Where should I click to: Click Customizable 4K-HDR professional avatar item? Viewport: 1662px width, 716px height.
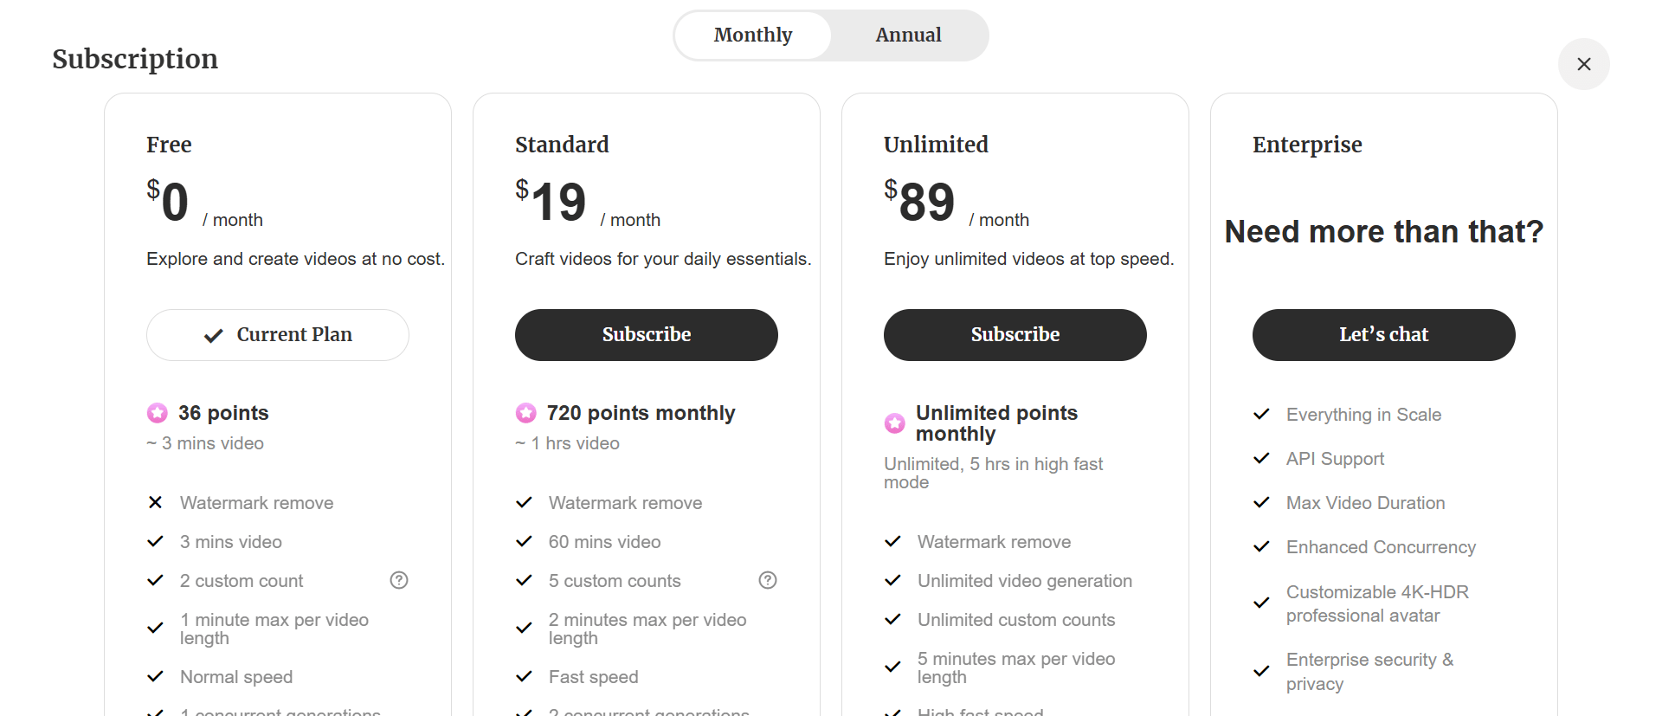tap(1377, 603)
